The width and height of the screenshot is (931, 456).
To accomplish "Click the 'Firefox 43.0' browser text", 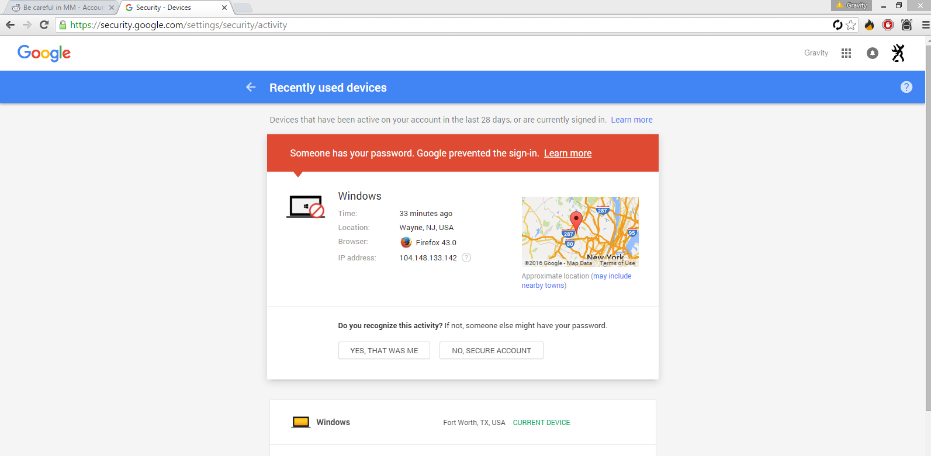I will point(436,243).
